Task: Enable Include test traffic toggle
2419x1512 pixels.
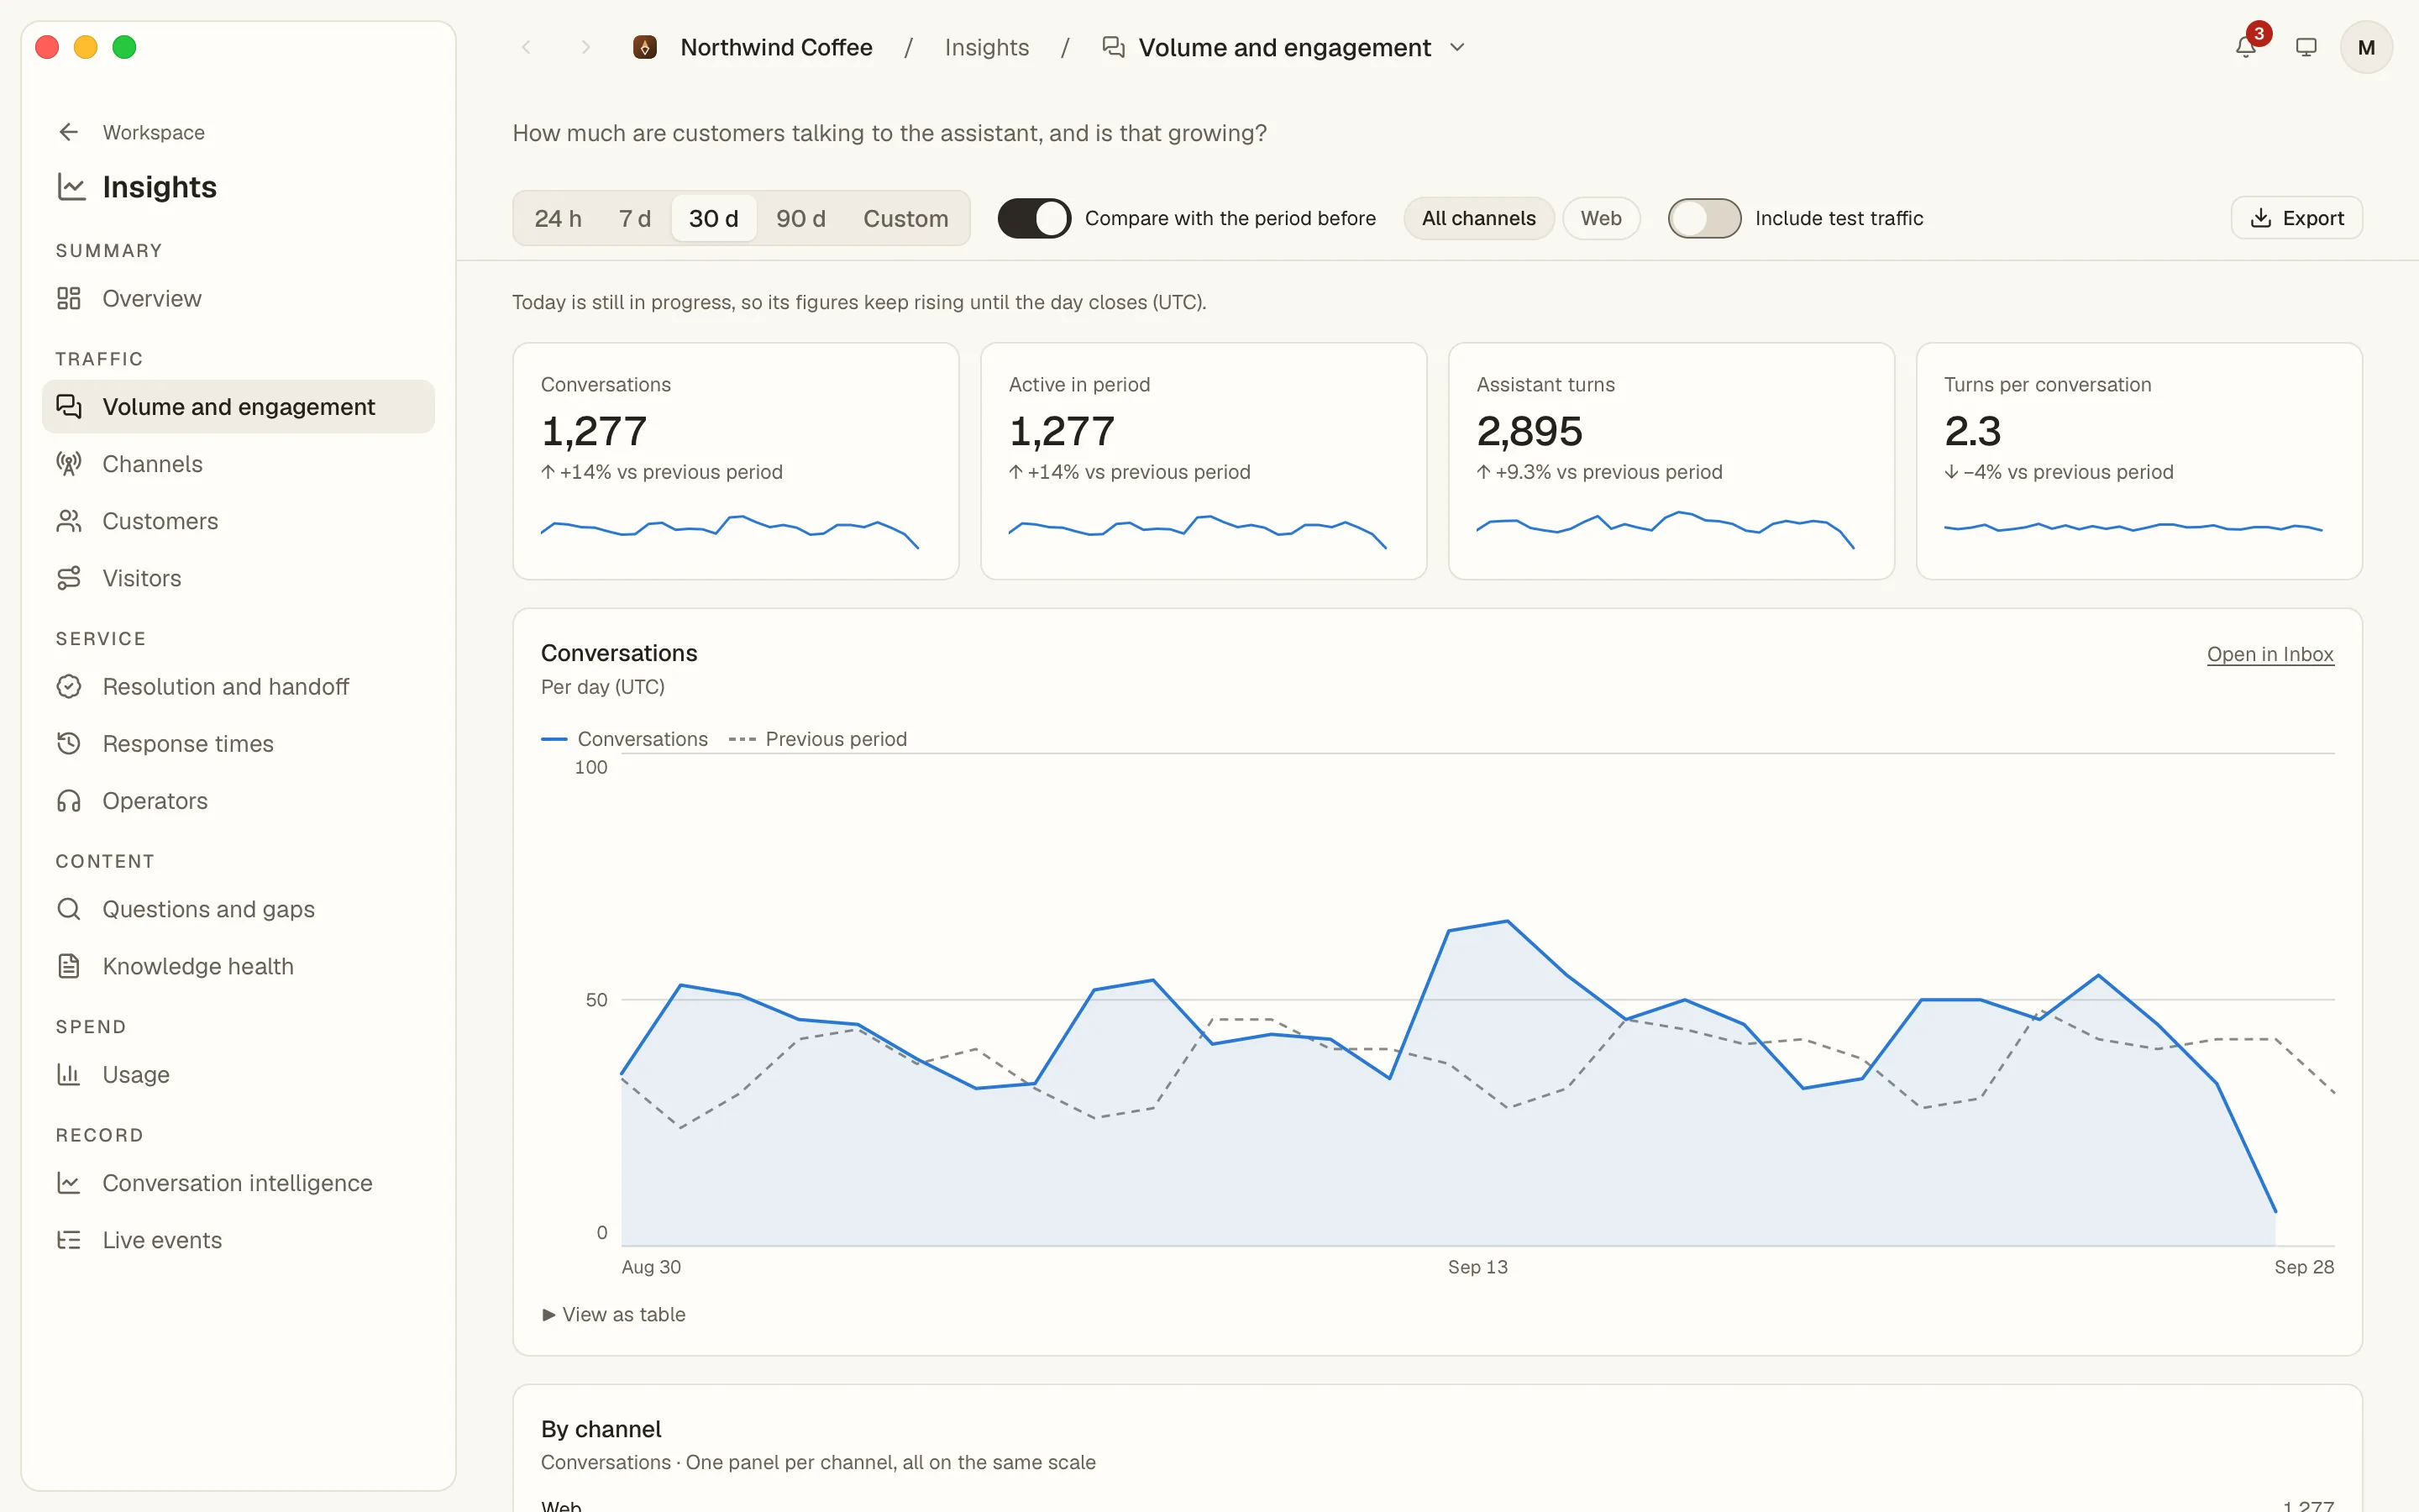Action: 1704,218
